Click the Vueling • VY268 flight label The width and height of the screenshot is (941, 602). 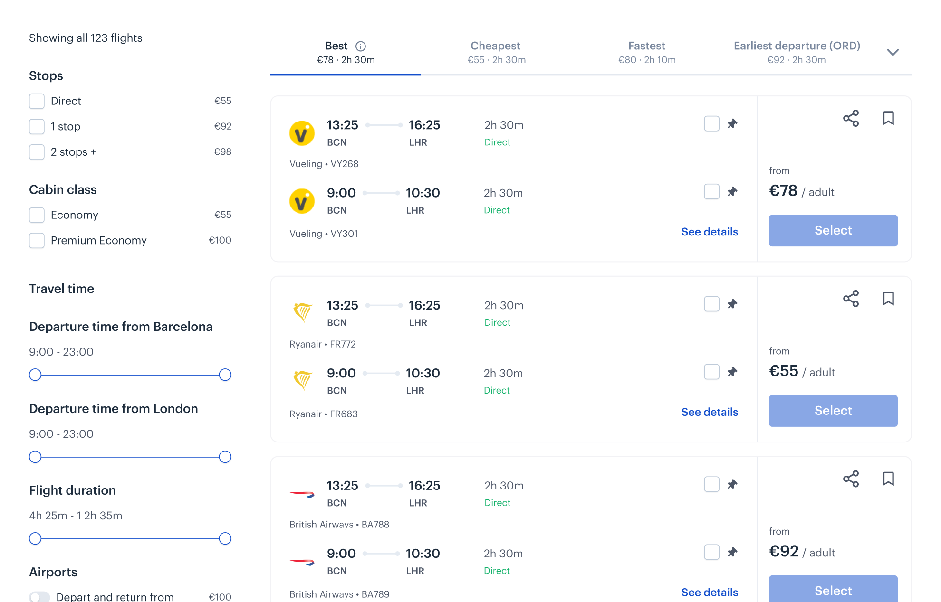pos(324,164)
